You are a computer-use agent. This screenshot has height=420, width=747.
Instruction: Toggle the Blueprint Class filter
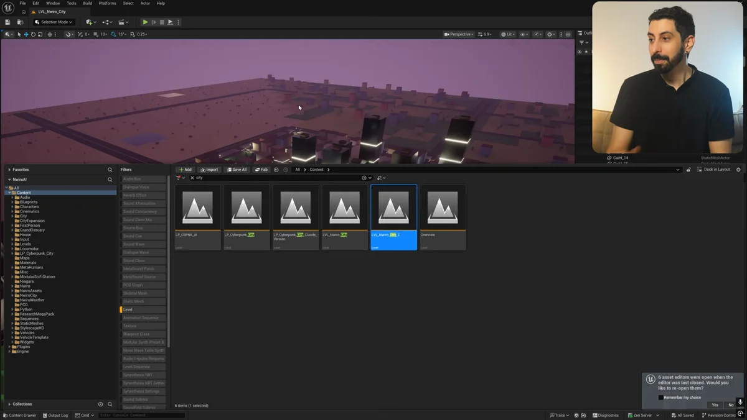tap(143, 334)
